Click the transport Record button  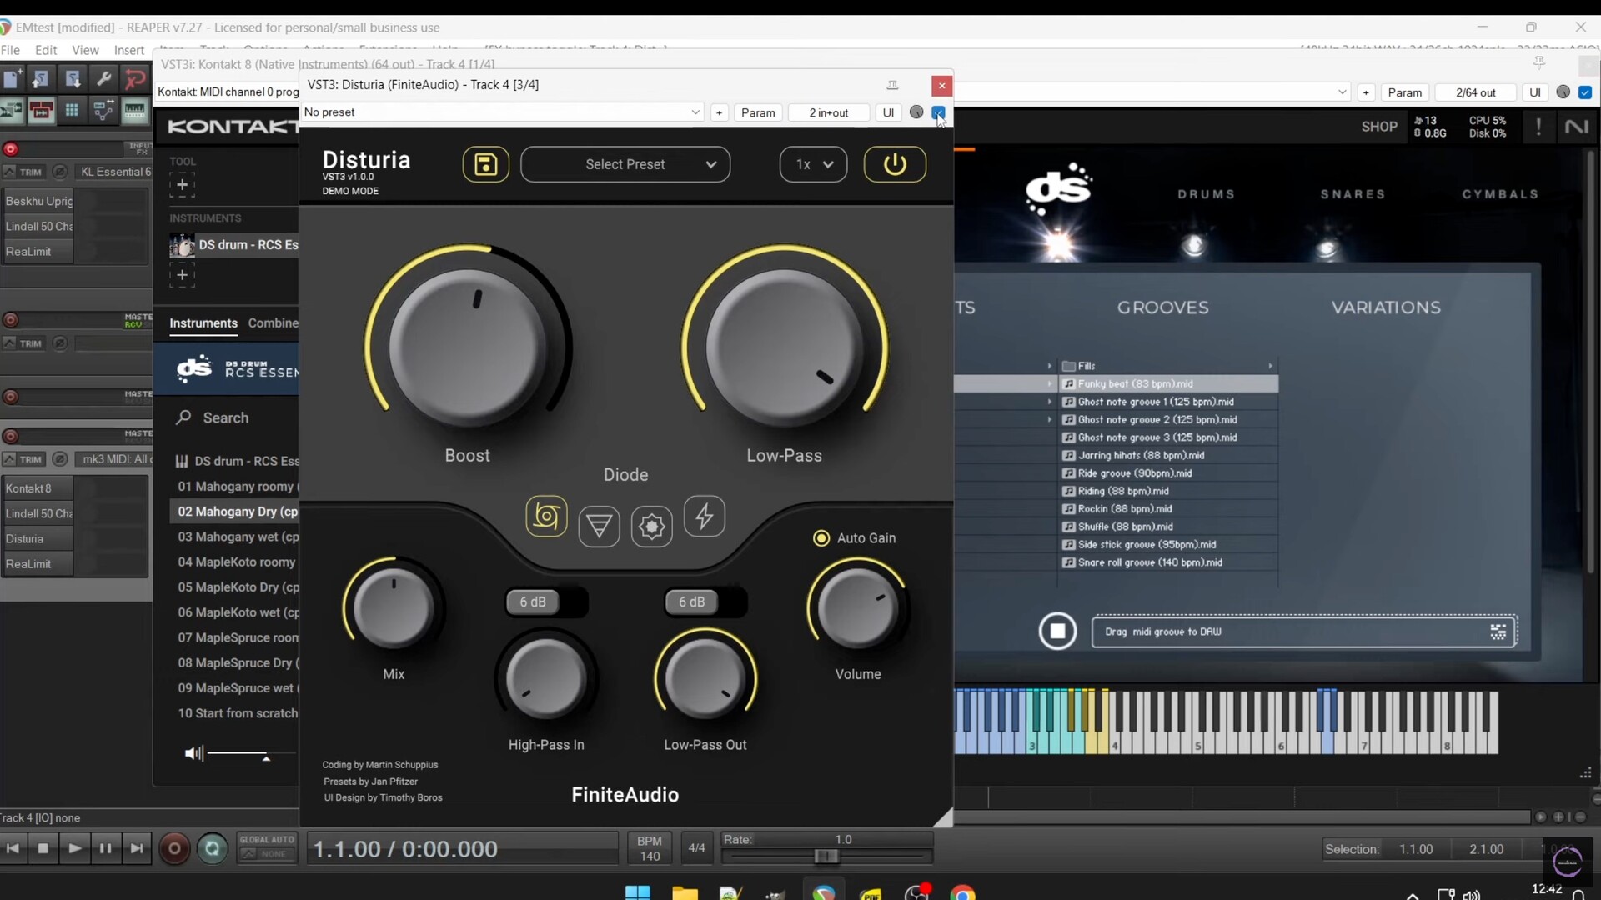(x=174, y=849)
